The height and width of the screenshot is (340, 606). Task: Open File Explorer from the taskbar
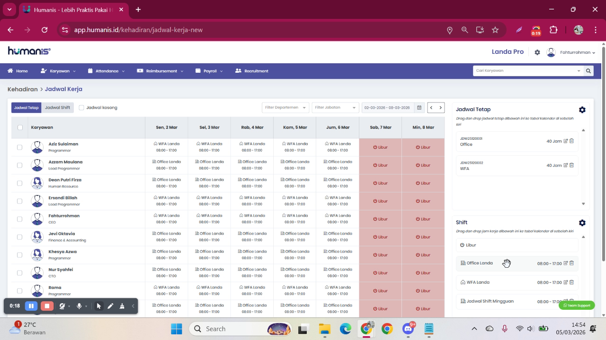pyautogui.click(x=324, y=329)
